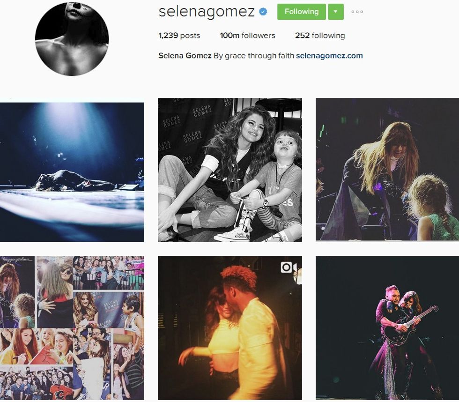Expand the dropdown arrow beside Following
The height and width of the screenshot is (402, 459).
pos(336,12)
